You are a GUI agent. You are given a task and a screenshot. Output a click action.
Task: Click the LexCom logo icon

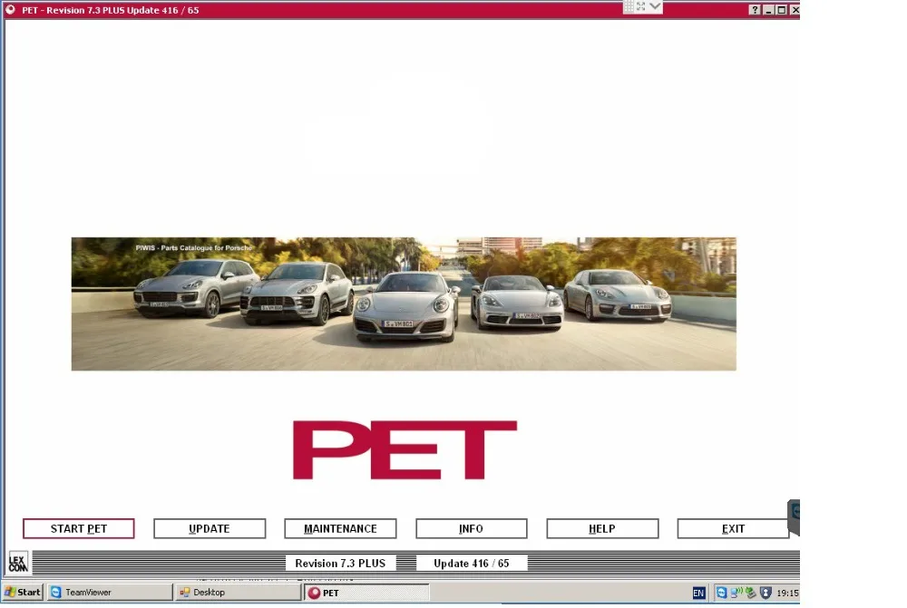[x=18, y=563]
